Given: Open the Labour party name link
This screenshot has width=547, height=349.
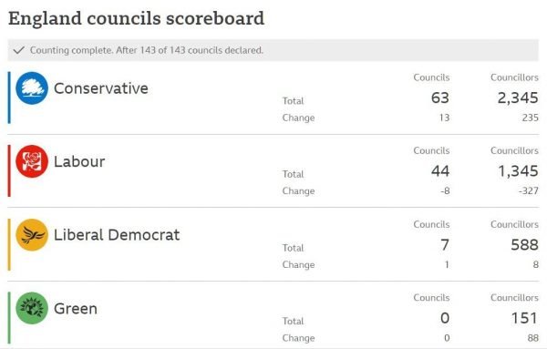Looking at the screenshot, I should 79,161.
